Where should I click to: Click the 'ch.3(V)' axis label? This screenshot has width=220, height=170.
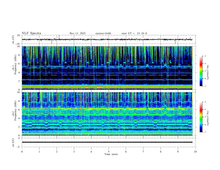tap(13, 142)
